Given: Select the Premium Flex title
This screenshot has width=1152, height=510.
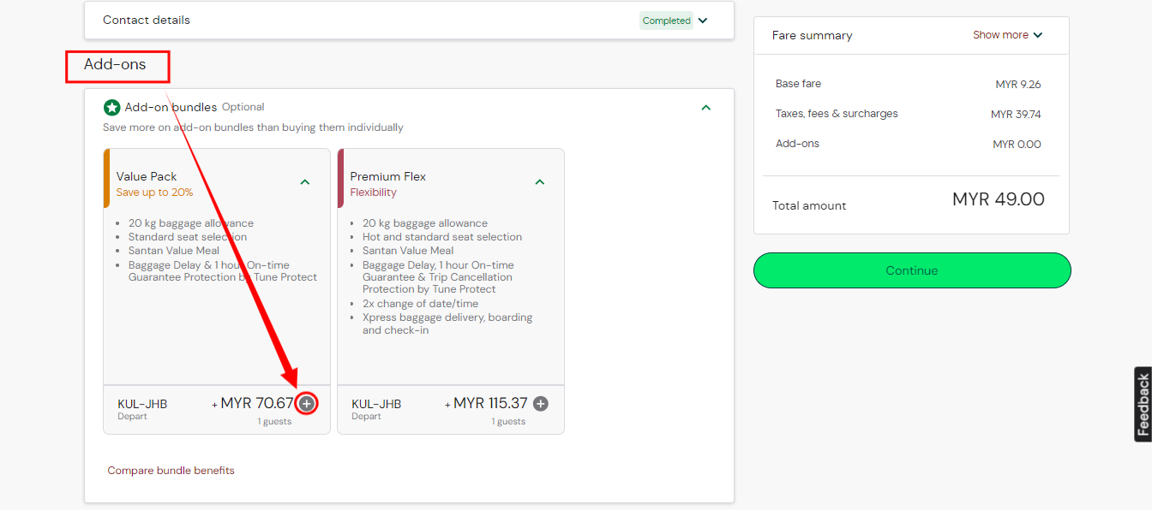Looking at the screenshot, I should point(387,176).
